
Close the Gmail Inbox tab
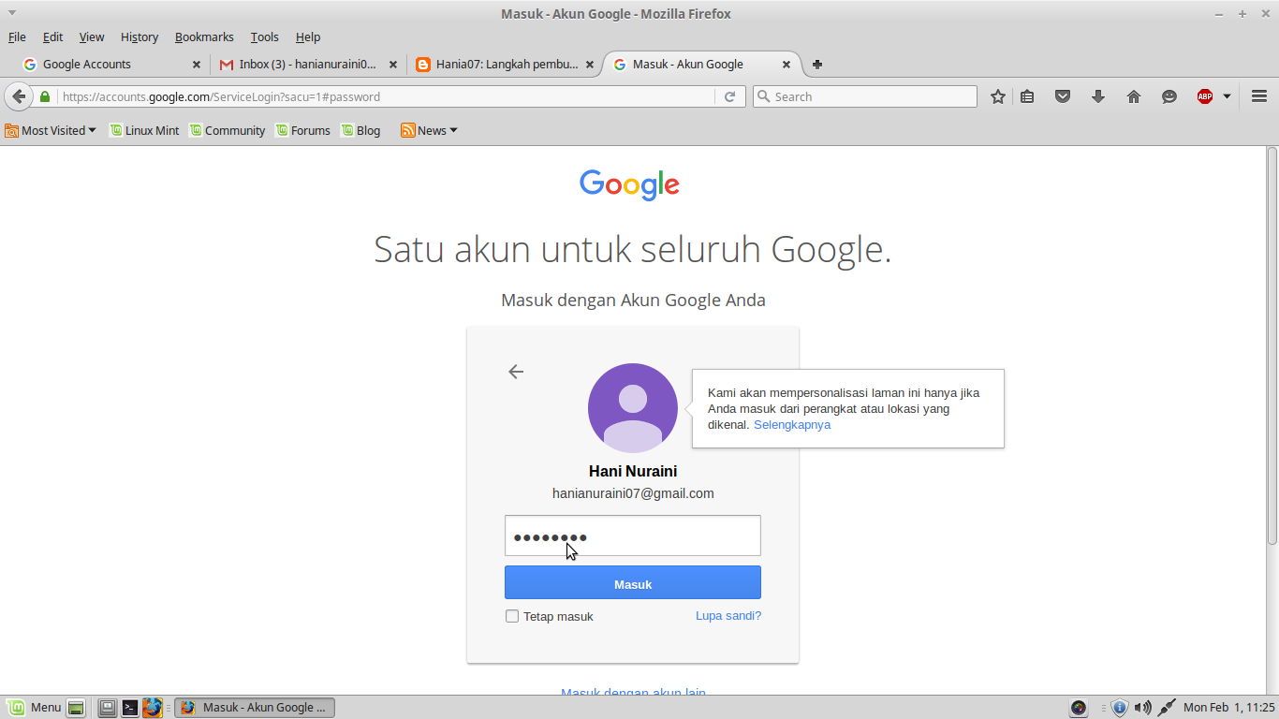click(393, 65)
